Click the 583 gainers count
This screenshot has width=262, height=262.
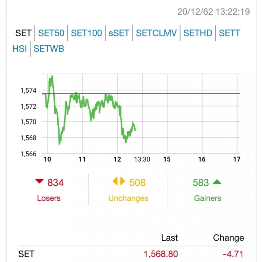[x=201, y=183]
